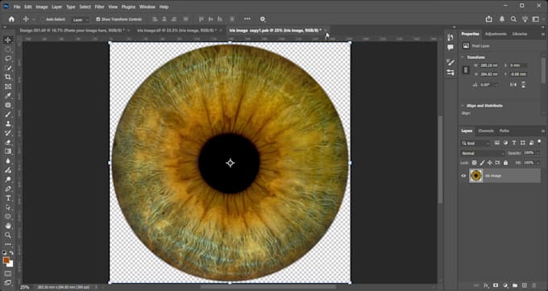Click the Iris Image layer thumbnail
Image resolution: width=548 pixels, height=291 pixels.
tap(476, 176)
